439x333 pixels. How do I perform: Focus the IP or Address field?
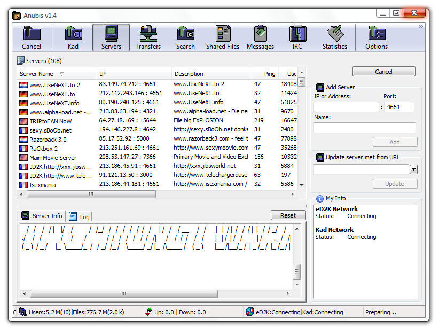pos(346,107)
